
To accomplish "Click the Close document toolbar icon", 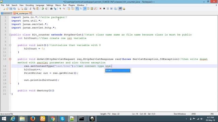I will (18, 9).
